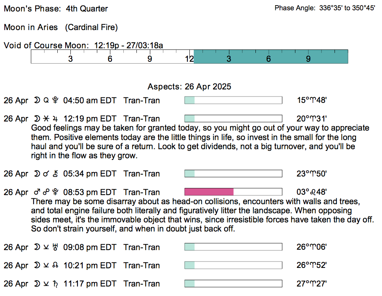Select the Moon conjunct Chiron glyphs
Image resolution: width=382 pixels, height=296 pixels.
click(45, 174)
